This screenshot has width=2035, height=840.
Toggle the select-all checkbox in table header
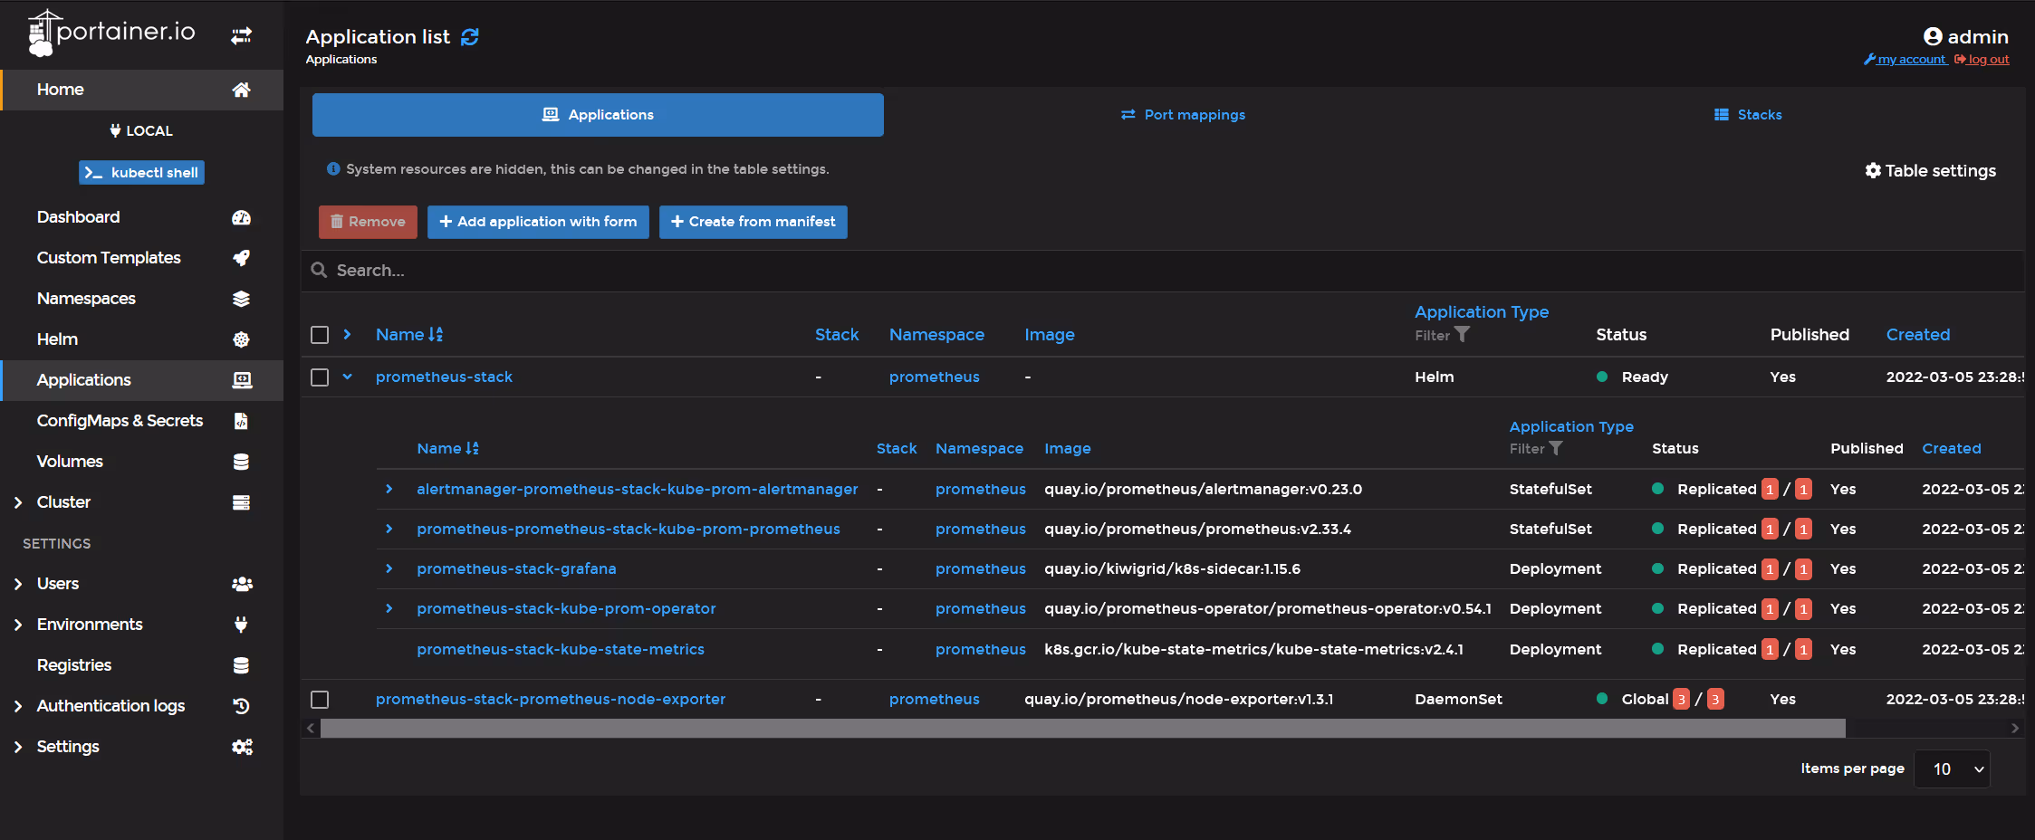(320, 335)
